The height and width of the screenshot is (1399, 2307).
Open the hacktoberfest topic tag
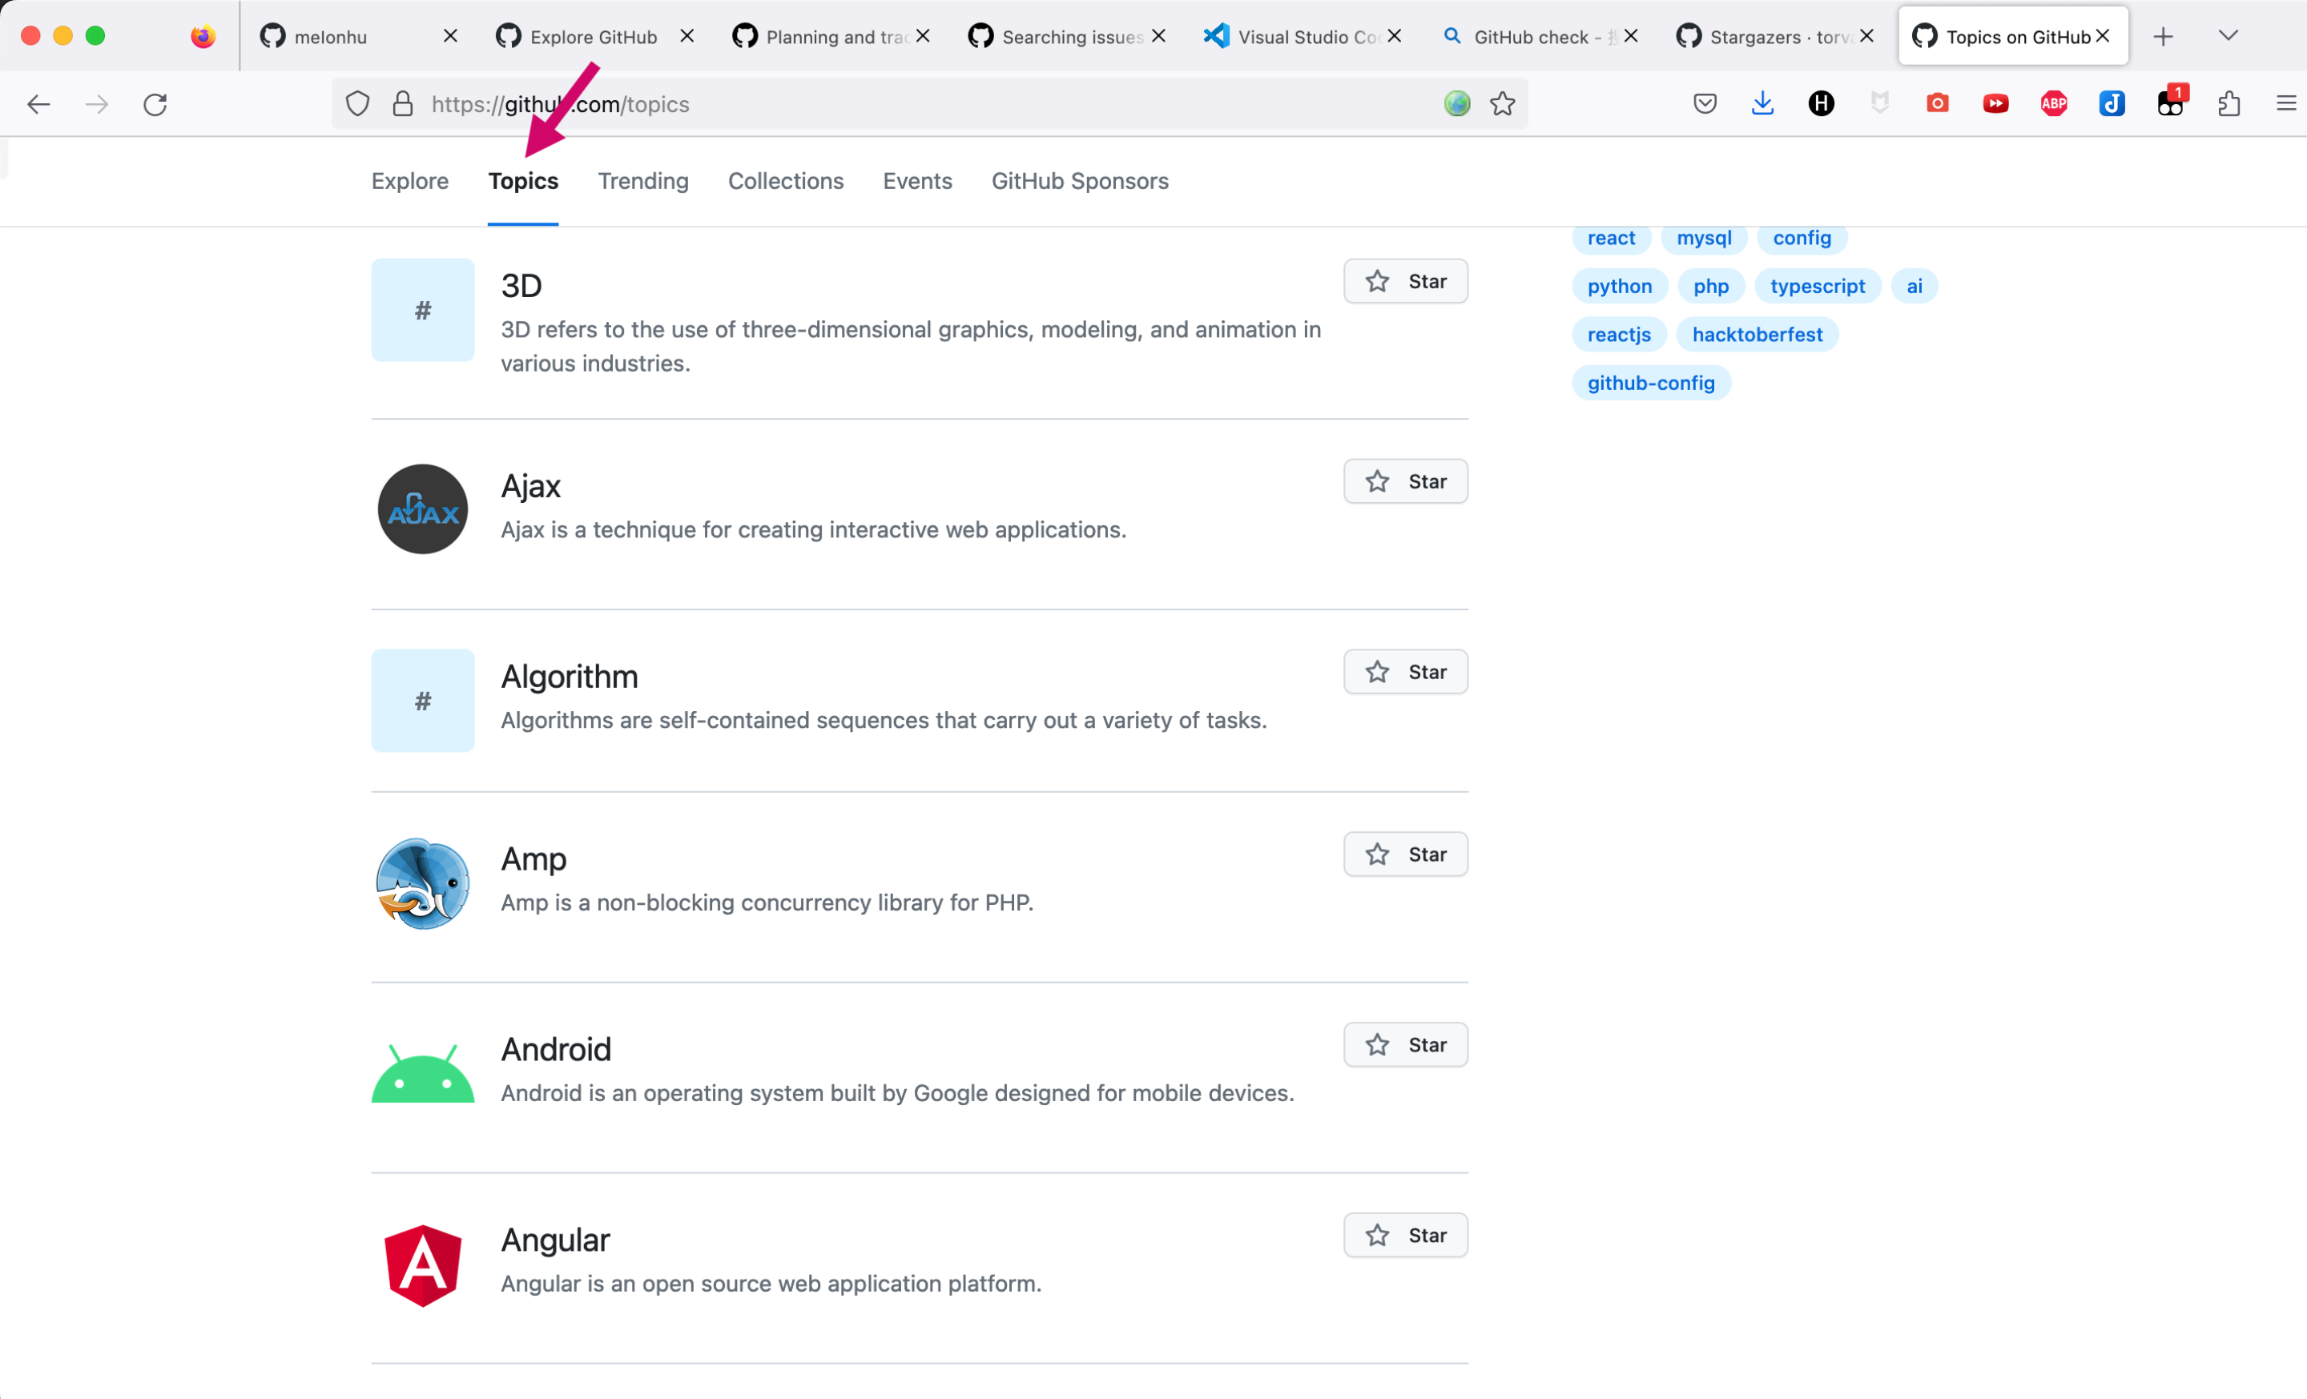click(x=1757, y=334)
